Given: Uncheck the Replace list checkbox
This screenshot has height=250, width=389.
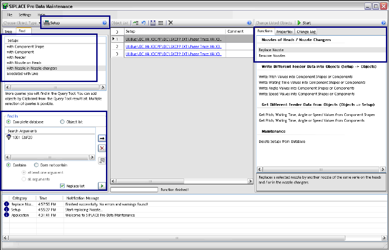Looking at the screenshot, I should [x=63, y=186].
